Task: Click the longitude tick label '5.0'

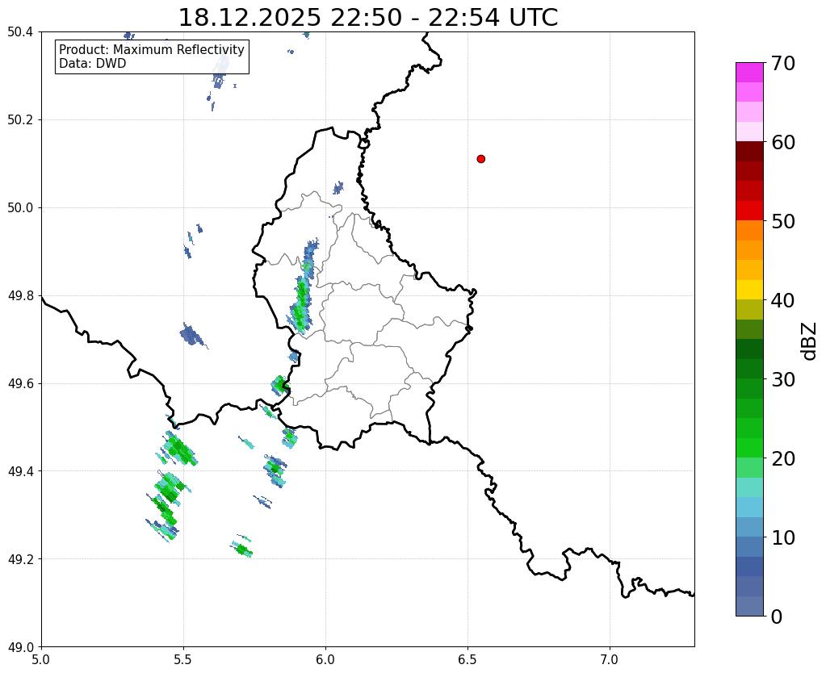Action: [41, 659]
